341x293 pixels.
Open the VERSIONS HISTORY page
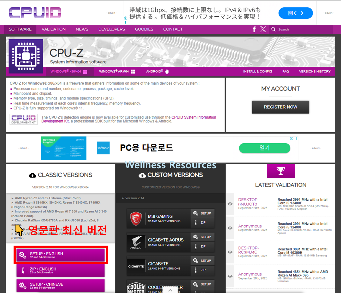point(315,71)
